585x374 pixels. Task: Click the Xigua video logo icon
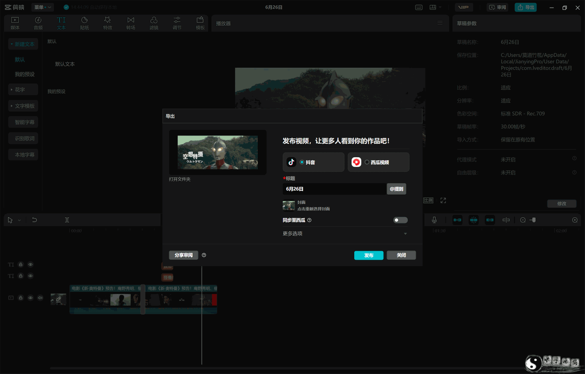click(x=356, y=162)
